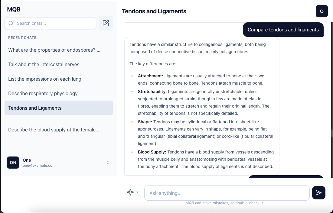Screen dimensions: 333x213
Task: Click the sparkle model selector icon
Action: point(130,192)
